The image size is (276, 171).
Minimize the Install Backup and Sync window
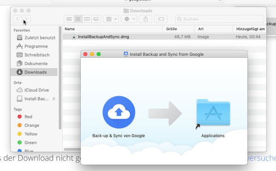(92, 54)
